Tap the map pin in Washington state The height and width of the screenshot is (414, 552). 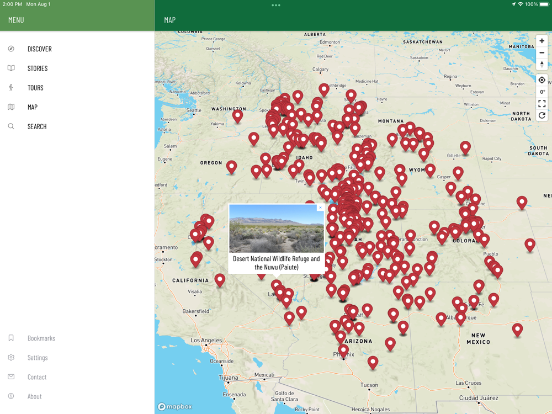pos(237,116)
